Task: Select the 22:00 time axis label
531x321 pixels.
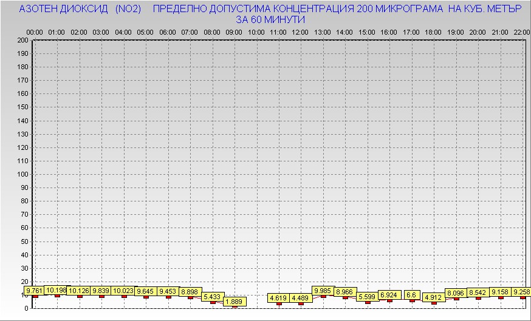Action: 522,32
